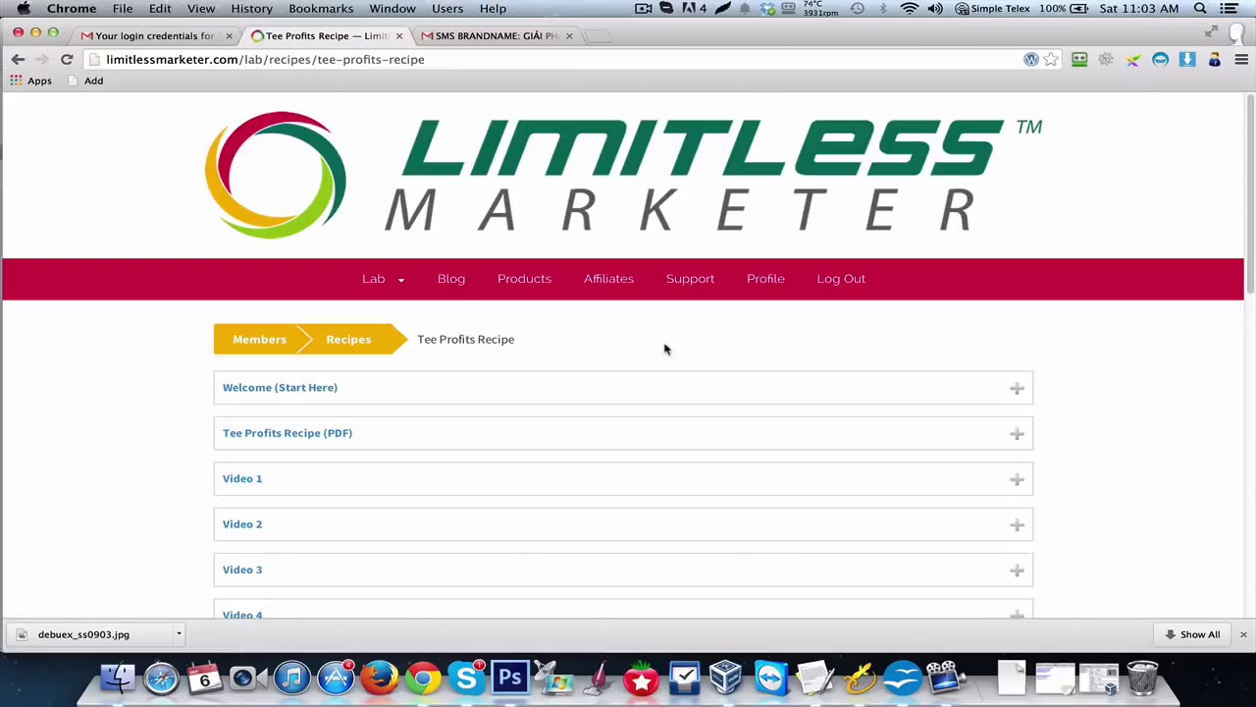
Task: Go to the Blog page
Action: pos(451,279)
